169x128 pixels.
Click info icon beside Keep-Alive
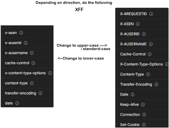(x=143, y=105)
